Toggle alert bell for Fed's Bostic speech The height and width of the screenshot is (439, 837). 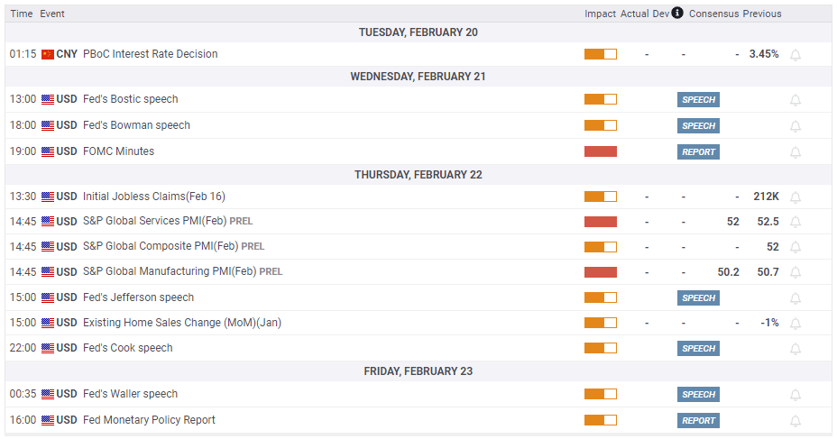[x=796, y=100]
